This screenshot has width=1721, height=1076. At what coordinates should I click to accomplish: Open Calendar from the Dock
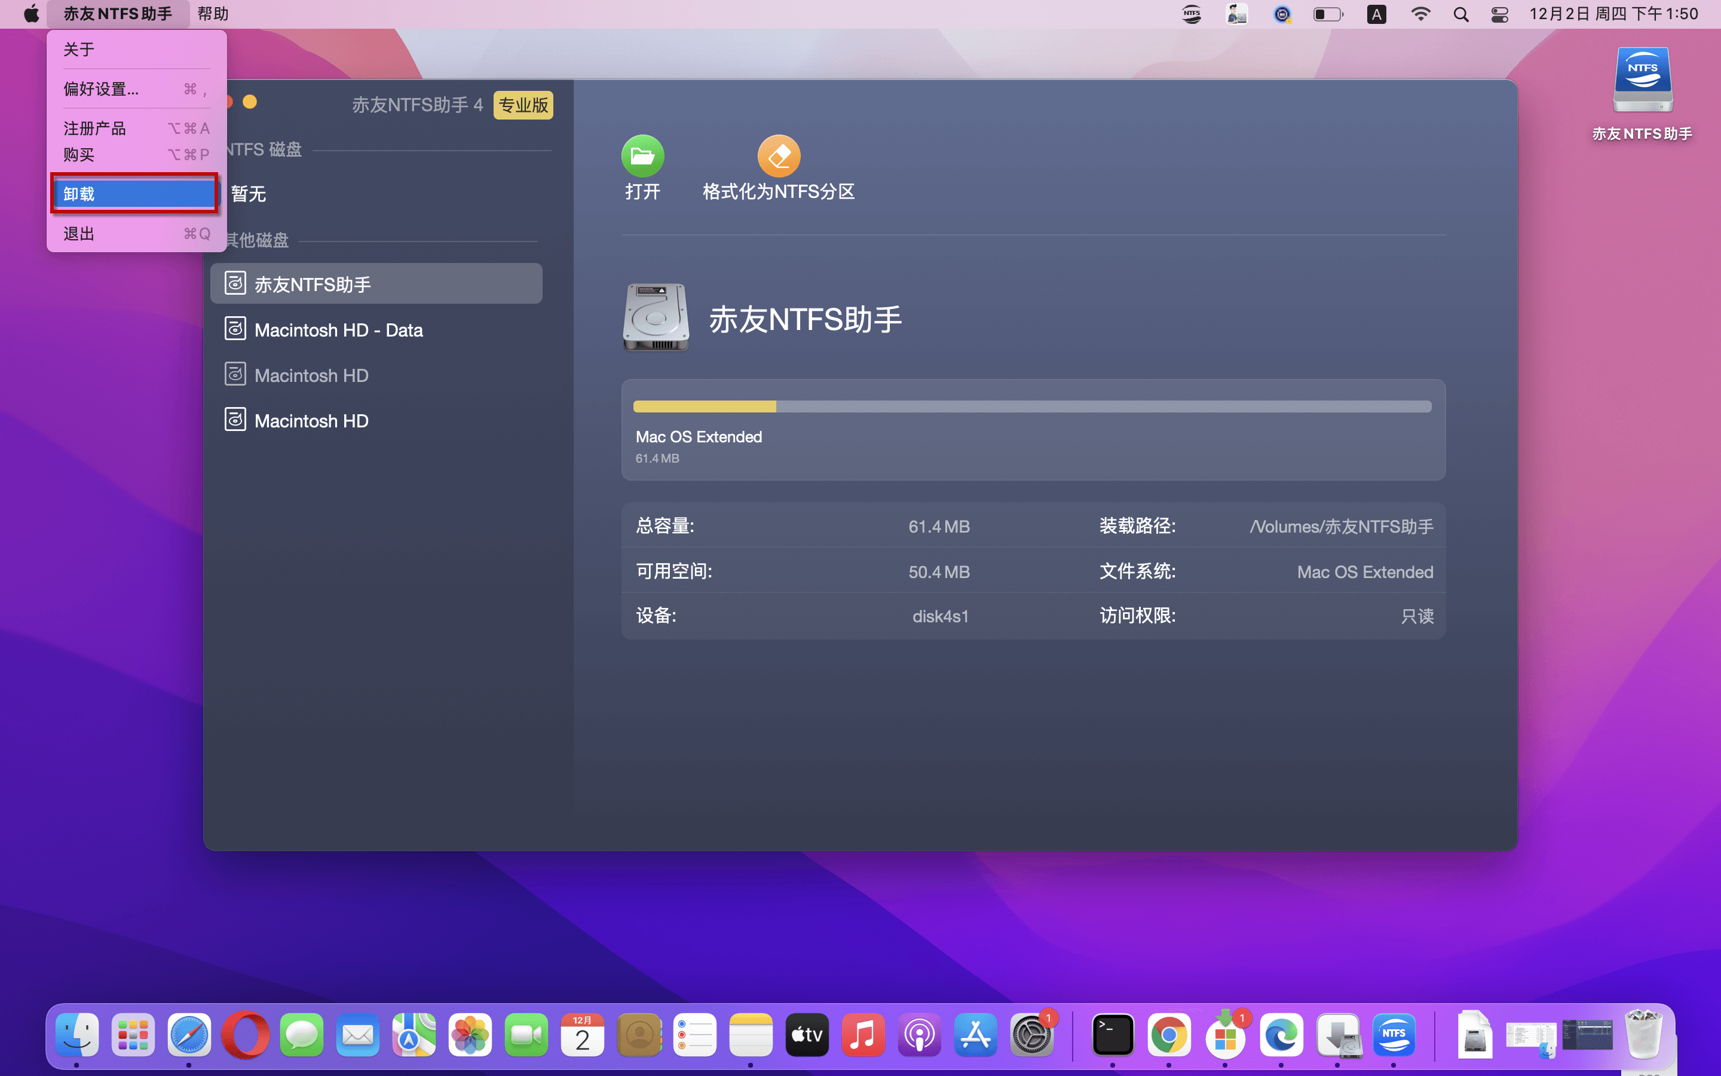583,1034
